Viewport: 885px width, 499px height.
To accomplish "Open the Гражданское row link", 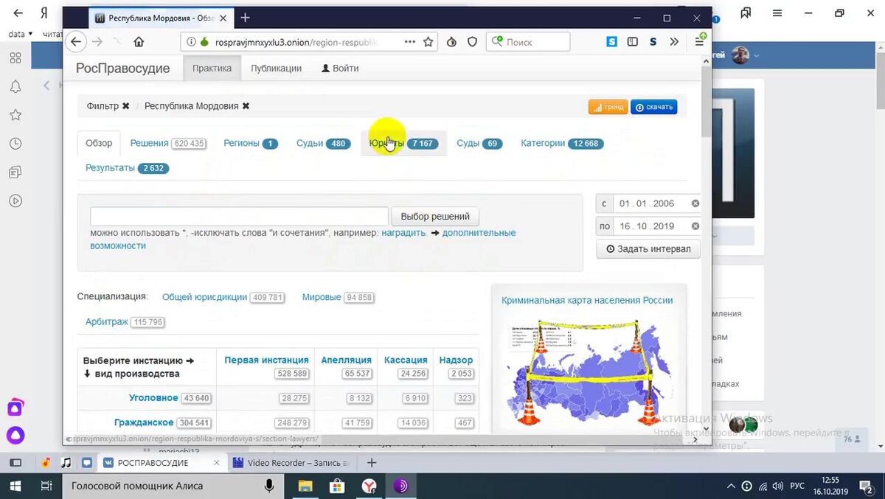I will (x=144, y=422).
